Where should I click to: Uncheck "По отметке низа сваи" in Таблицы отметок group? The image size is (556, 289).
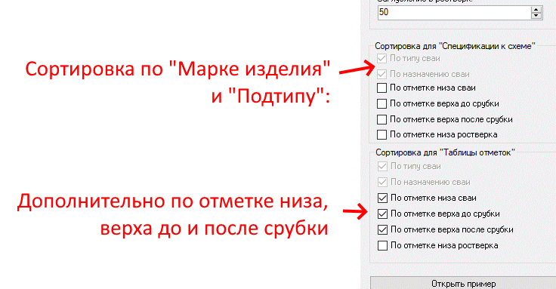382,198
